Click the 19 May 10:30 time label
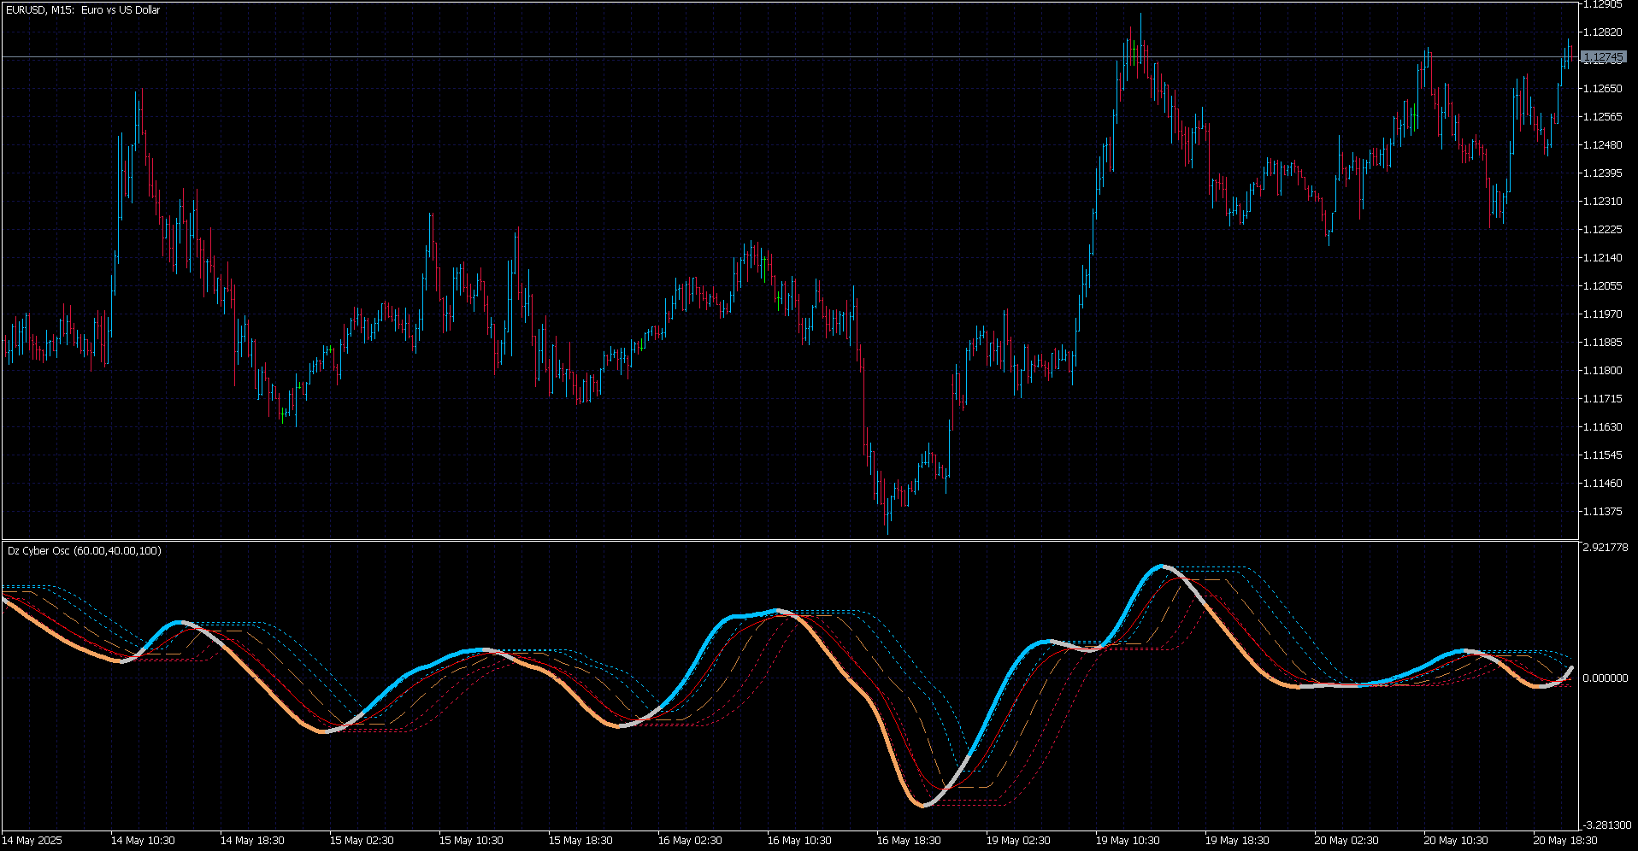The width and height of the screenshot is (1638, 851). (1128, 841)
